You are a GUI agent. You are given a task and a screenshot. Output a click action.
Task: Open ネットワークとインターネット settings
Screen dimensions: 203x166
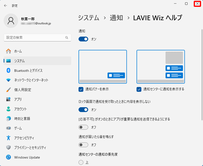37,80
